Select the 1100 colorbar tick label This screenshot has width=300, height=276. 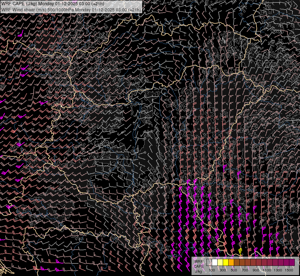[267, 270]
